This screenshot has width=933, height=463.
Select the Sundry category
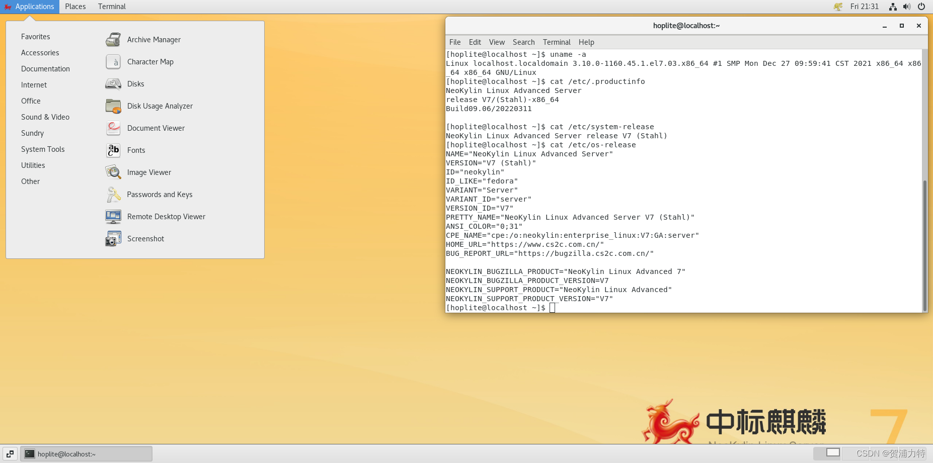point(32,133)
